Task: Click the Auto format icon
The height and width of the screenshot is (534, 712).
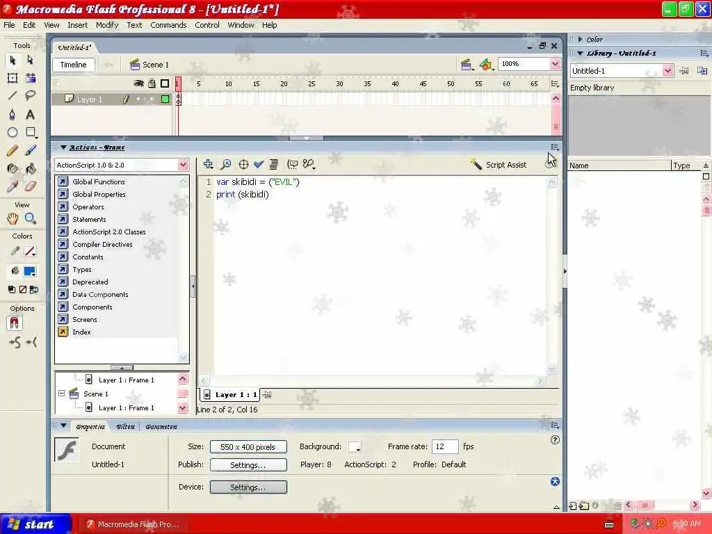Action: point(274,164)
